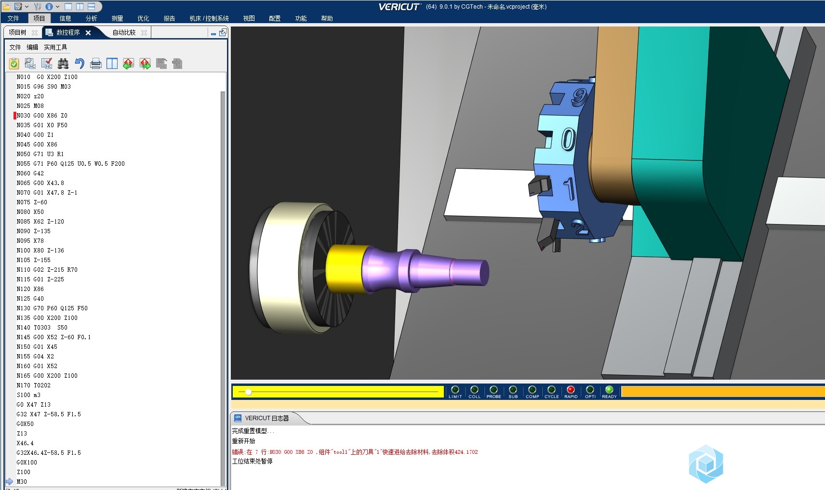This screenshot has height=490, width=825.
Task: Click the save project icon
Action: point(18,6)
